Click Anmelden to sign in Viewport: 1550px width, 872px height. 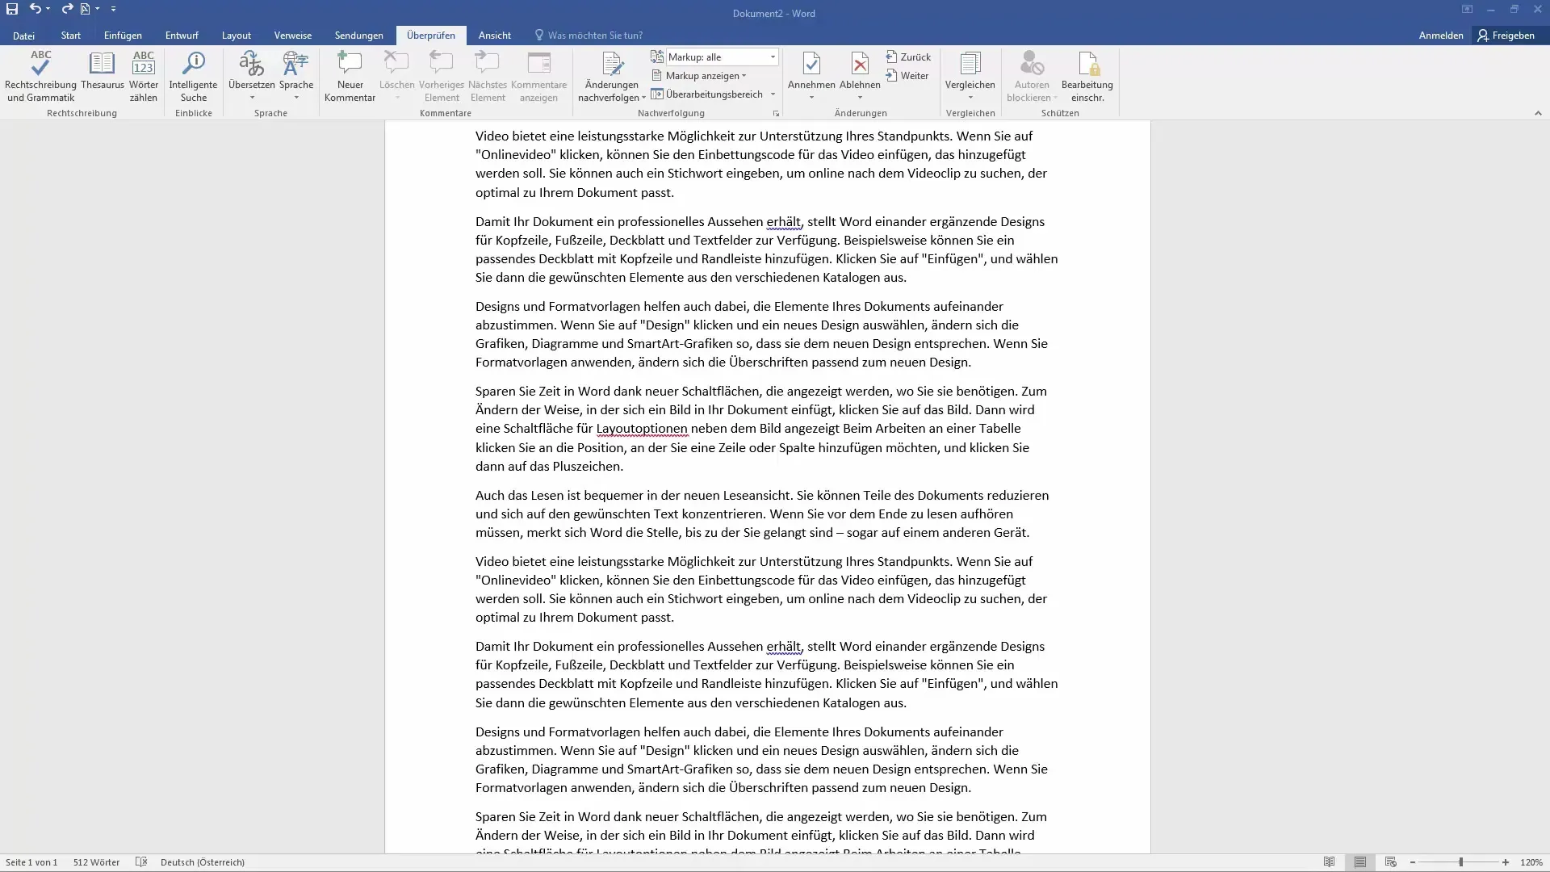[1440, 36]
